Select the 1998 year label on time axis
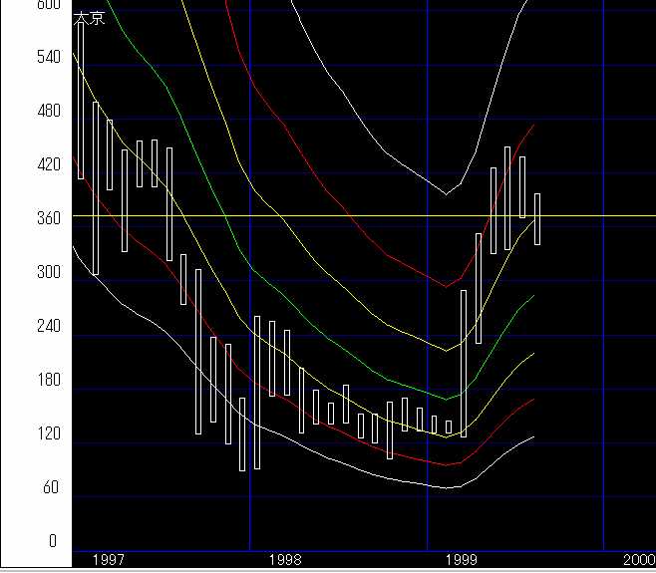656x573 pixels. coord(285,561)
